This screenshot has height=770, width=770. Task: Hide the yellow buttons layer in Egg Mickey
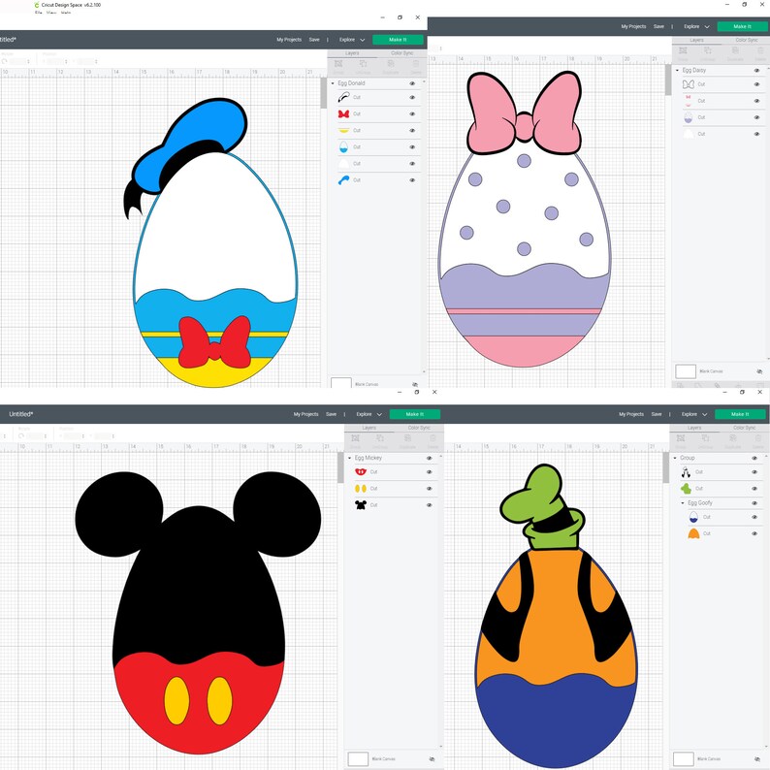click(430, 489)
